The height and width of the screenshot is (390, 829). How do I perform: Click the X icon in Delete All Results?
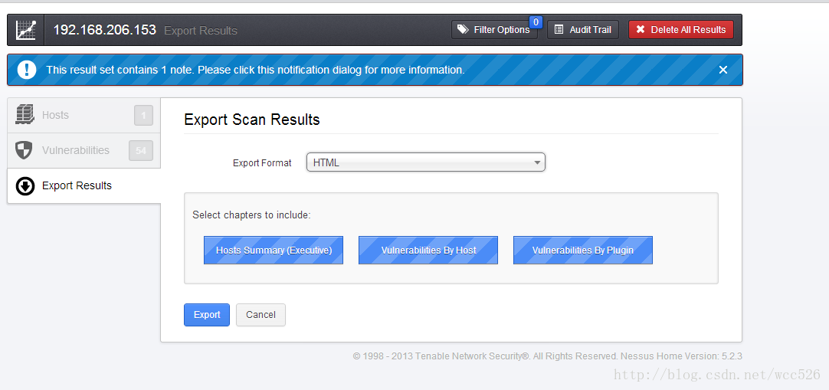[641, 30]
